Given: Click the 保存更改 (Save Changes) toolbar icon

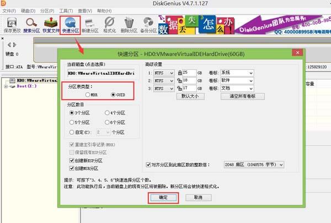Looking at the screenshot, I should click(12, 23).
